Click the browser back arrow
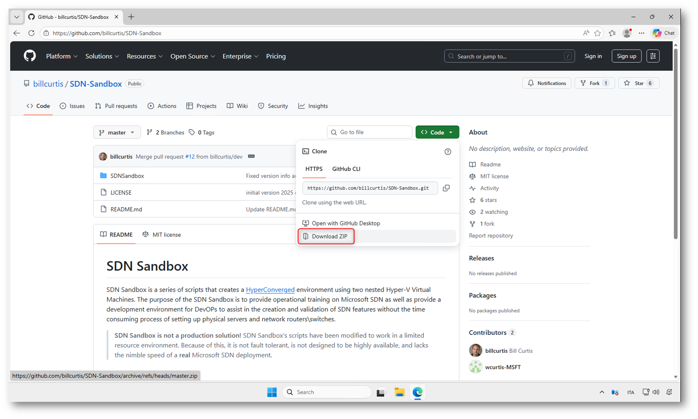 (x=17, y=33)
